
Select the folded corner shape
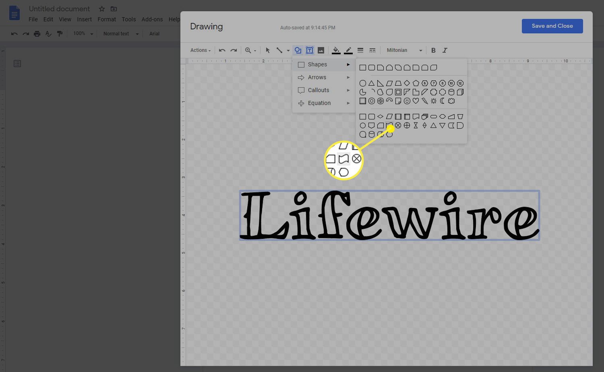pos(398,101)
